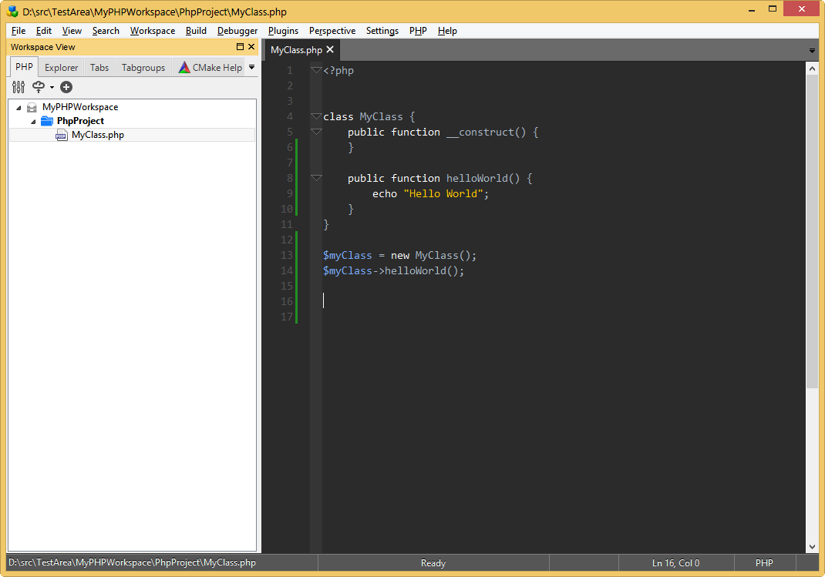Screen dimensions: 825x577
Task: Switch to the Explorer tab
Action: (x=61, y=67)
